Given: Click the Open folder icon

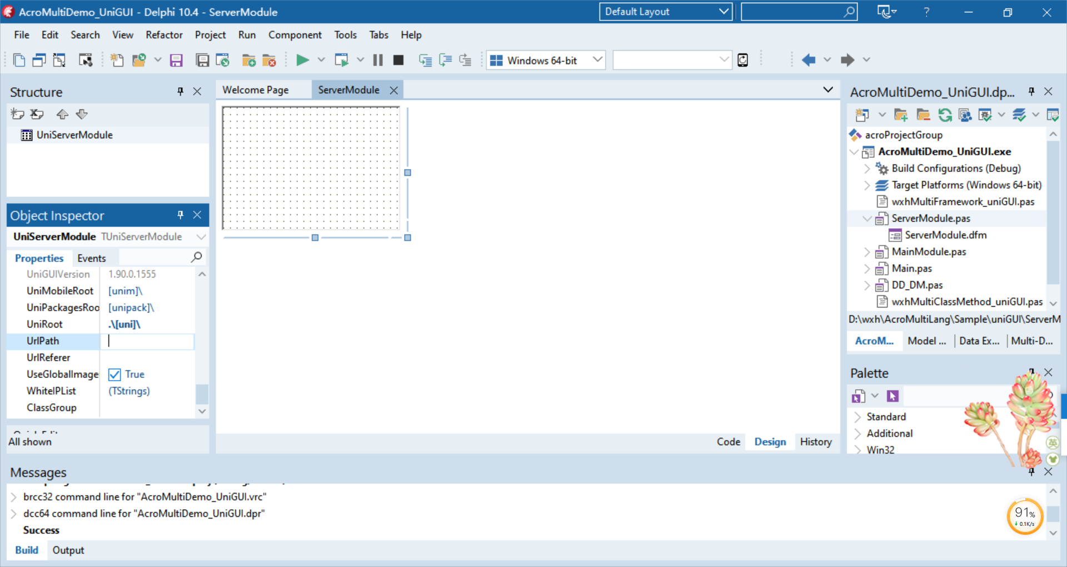Looking at the screenshot, I should (x=138, y=60).
